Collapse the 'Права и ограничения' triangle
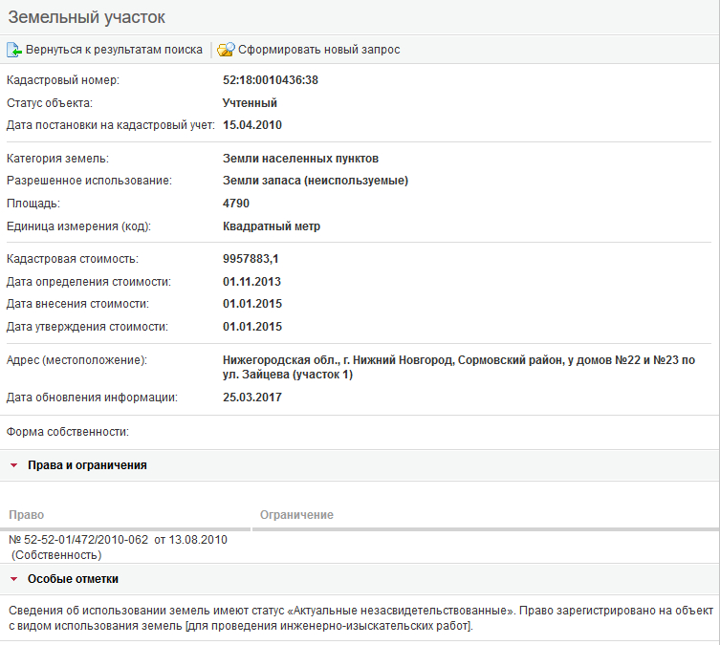Image resolution: width=720 pixels, height=645 pixels. (14, 466)
